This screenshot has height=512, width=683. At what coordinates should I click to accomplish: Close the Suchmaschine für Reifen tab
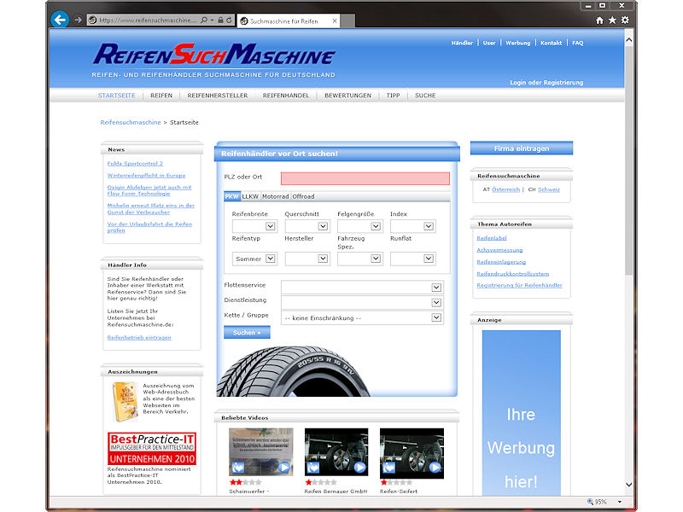click(335, 20)
